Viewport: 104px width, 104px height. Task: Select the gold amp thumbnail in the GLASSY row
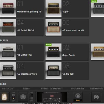97,52
